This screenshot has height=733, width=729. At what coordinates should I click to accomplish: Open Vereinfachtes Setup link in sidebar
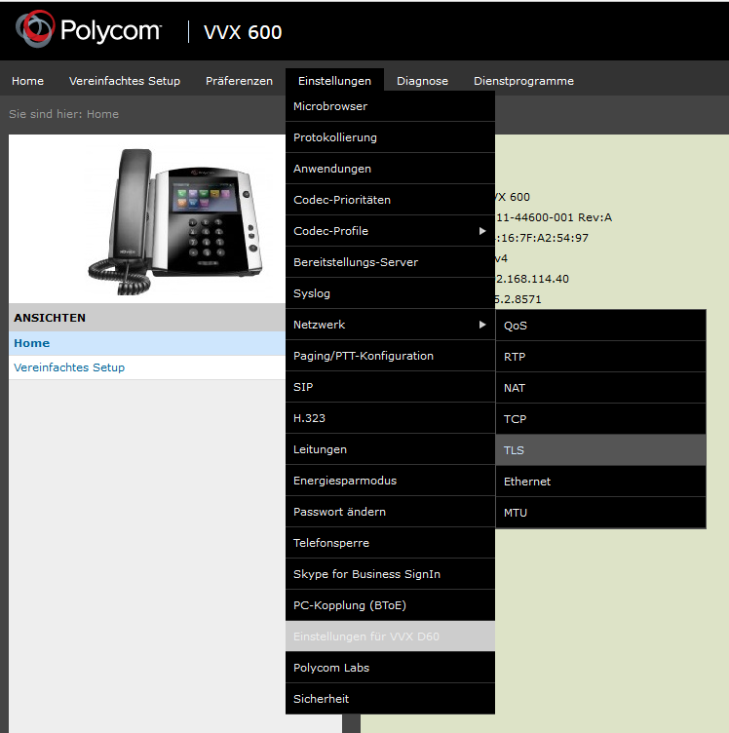tap(69, 367)
